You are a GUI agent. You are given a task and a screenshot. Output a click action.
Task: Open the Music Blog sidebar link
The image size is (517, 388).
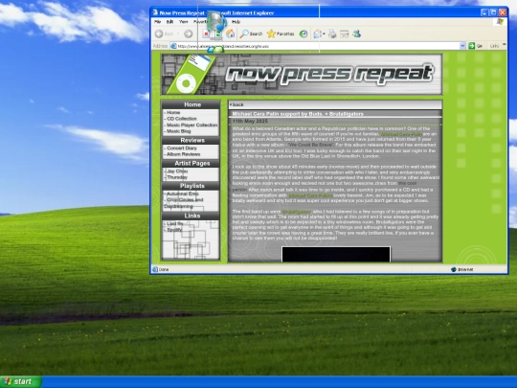point(178,131)
